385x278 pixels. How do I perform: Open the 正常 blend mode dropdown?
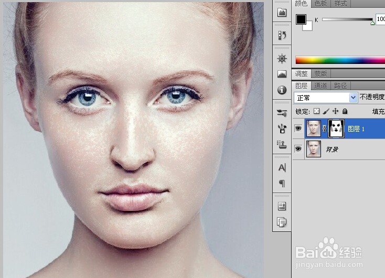pyautogui.click(x=325, y=98)
